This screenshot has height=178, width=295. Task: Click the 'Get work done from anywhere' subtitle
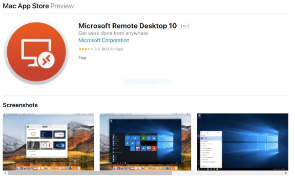[113, 33]
